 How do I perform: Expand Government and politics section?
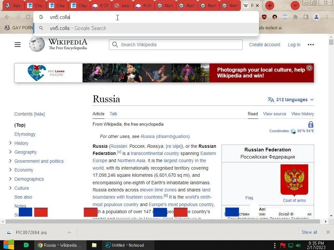point(10,161)
